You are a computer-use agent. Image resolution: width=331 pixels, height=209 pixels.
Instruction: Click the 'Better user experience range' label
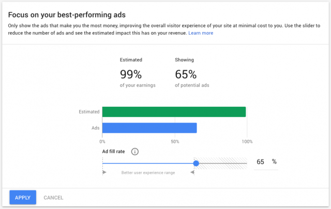click(x=148, y=172)
